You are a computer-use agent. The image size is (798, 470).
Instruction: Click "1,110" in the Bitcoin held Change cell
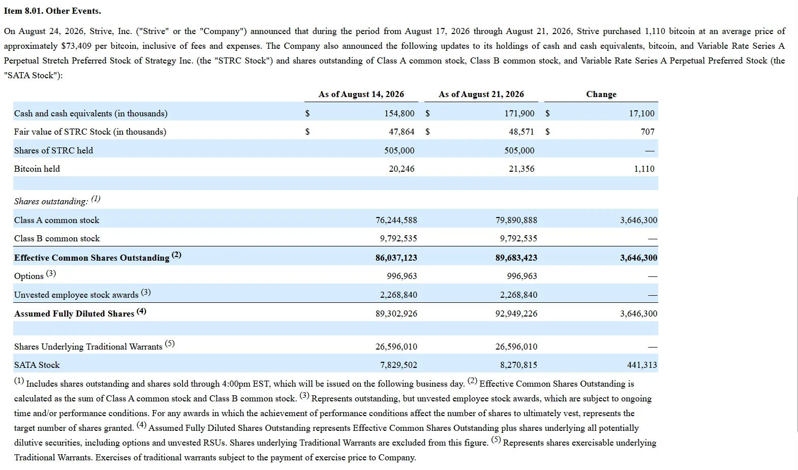tap(644, 169)
